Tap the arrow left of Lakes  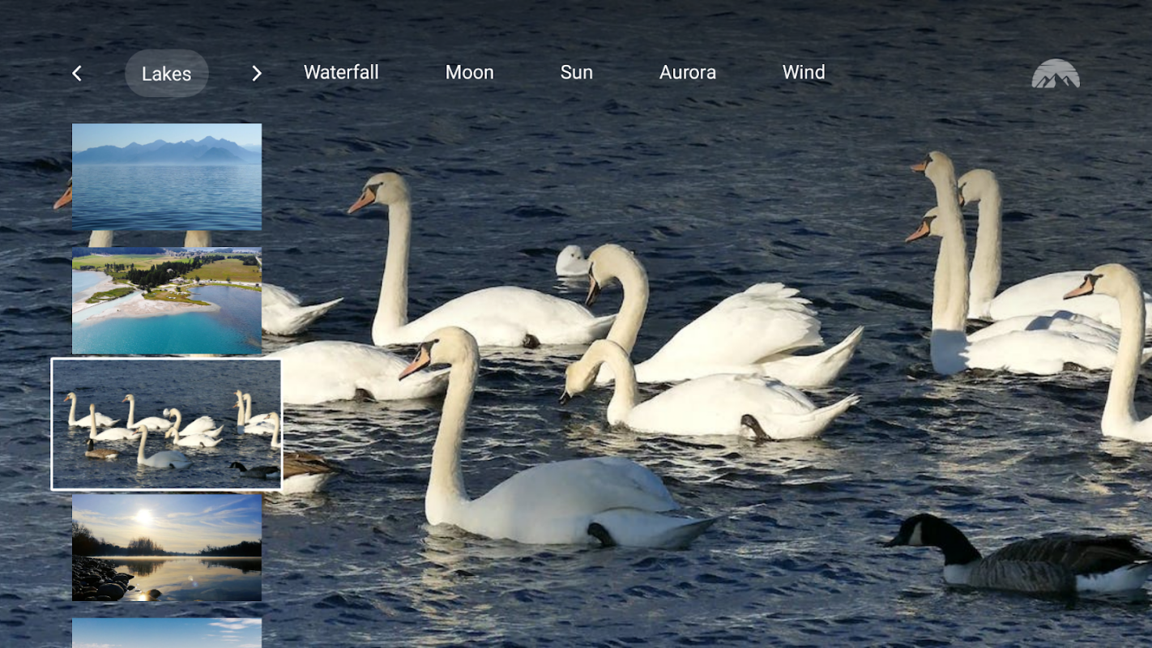[x=77, y=74]
